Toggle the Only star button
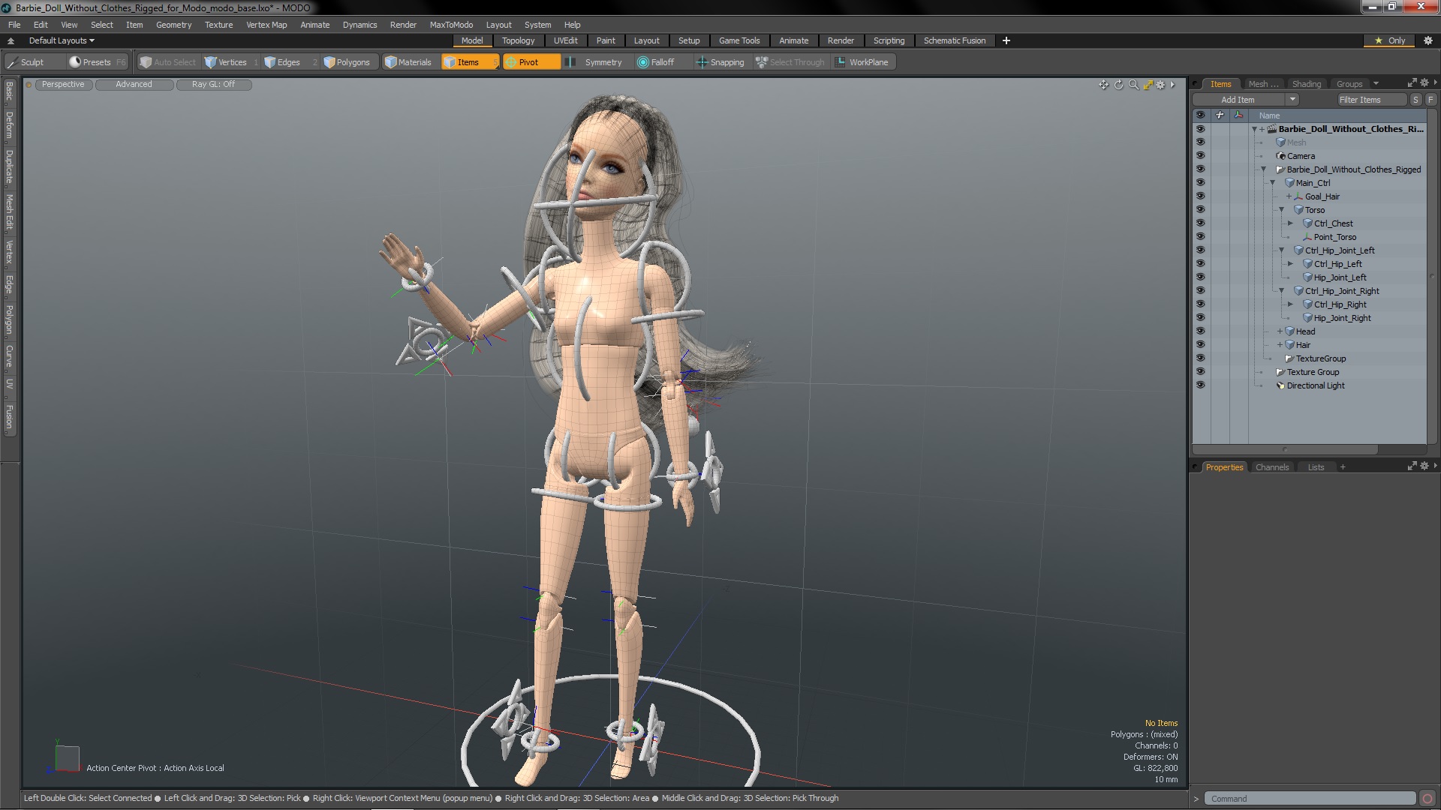1441x810 pixels. pyautogui.click(x=1389, y=40)
